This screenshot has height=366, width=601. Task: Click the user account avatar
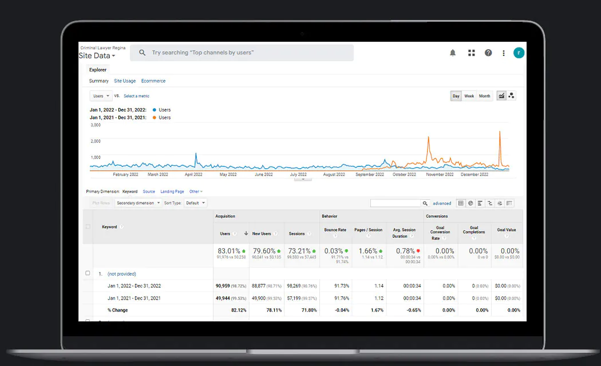tap(519, 53)
